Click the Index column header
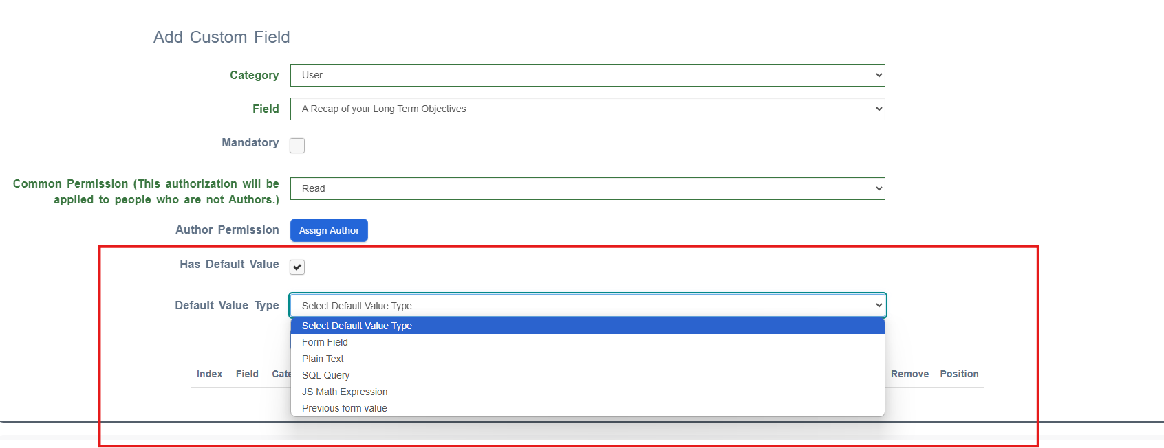The height and width of the screenshot is (448, 1164). 209,374
